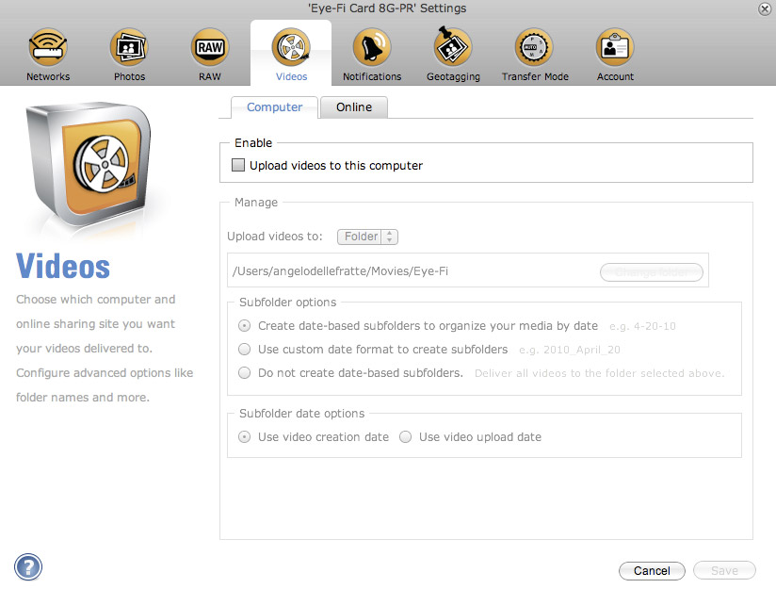Click the window title 'Eye-Fi Card 8G-PR' Settings

(x=387, y=8)
